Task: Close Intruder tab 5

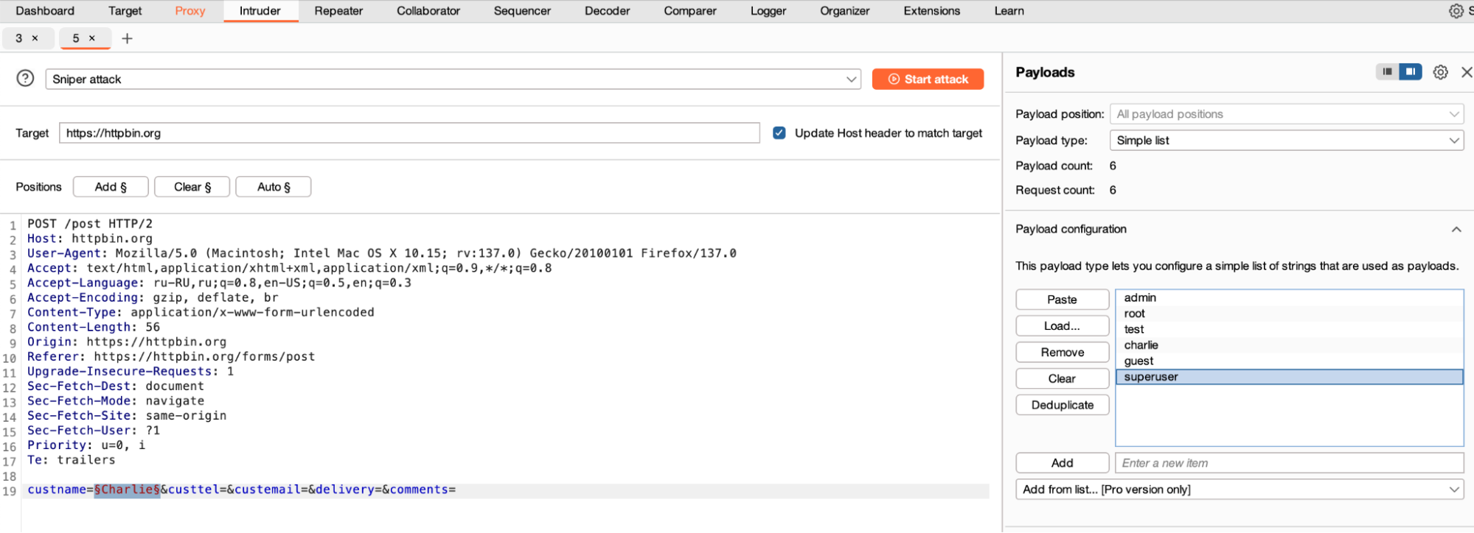Action: point(92,38)
